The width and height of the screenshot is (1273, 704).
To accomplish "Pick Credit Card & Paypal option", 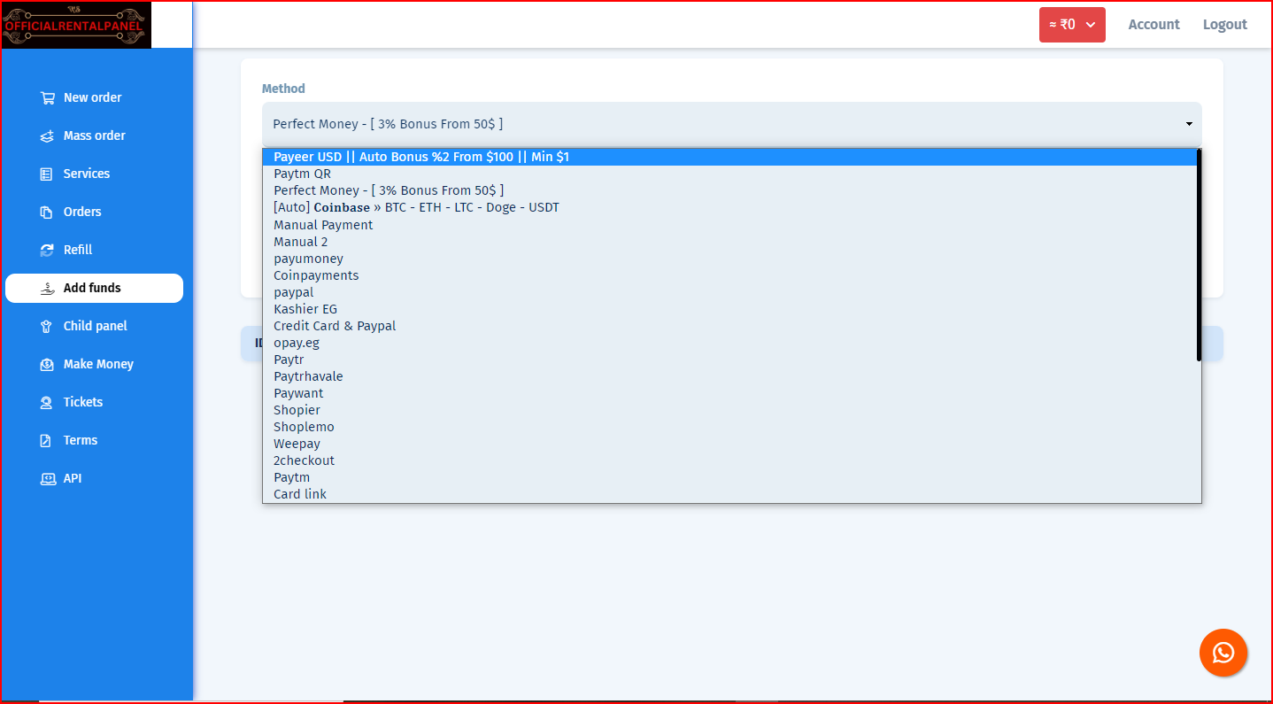I will coord(335,326).
